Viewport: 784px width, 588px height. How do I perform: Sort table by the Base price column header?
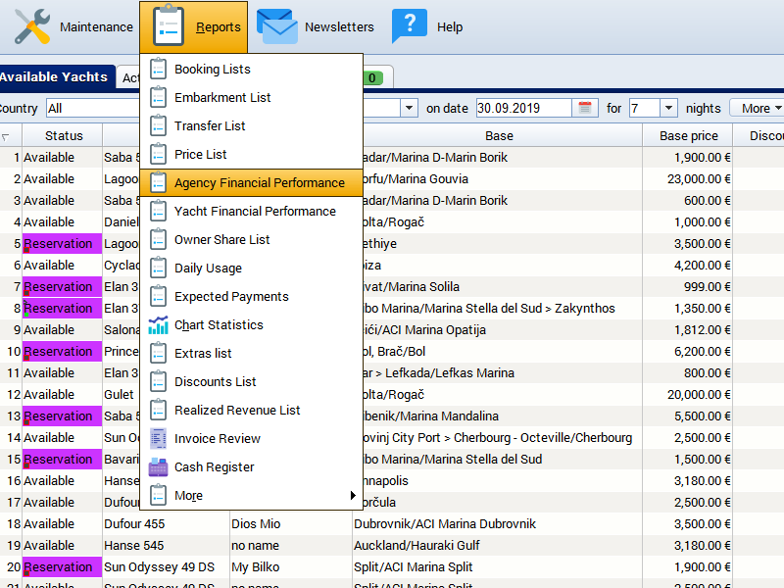688,136
